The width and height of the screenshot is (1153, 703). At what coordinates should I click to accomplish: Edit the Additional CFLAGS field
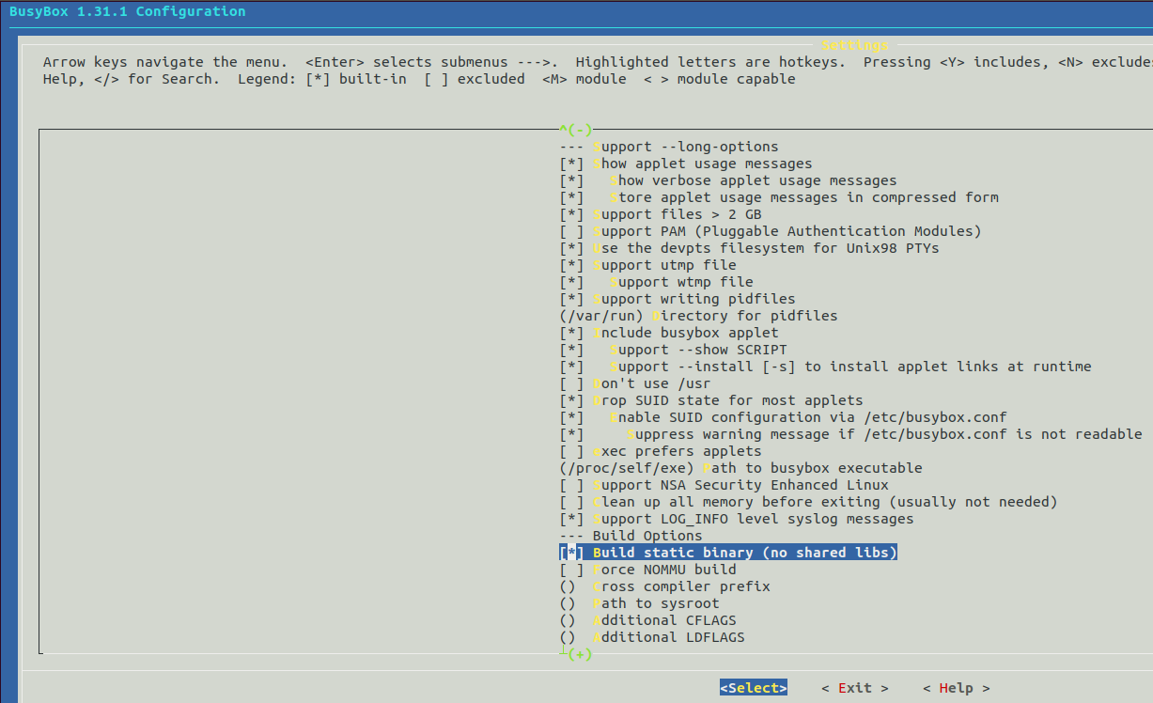tap(647, 620)
